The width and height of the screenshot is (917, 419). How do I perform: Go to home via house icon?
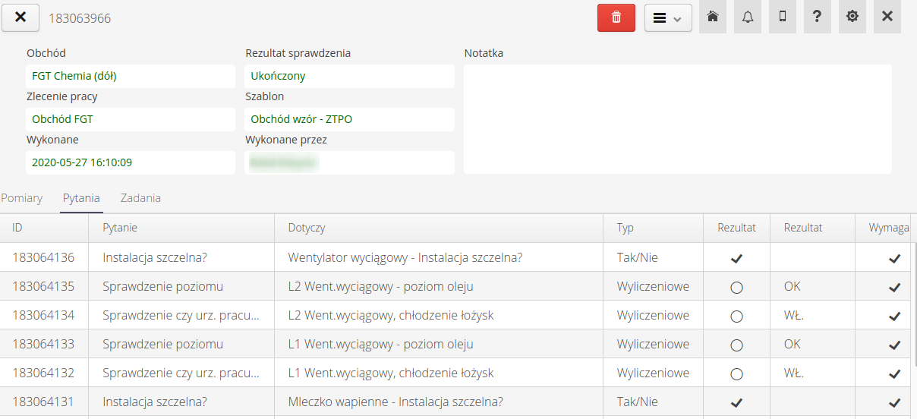[712, 17]
